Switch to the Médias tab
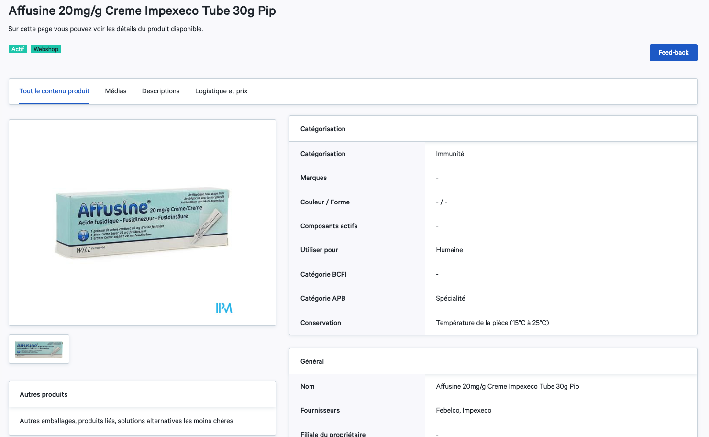Viewport: 709px width, 437px height. (116, 91)
